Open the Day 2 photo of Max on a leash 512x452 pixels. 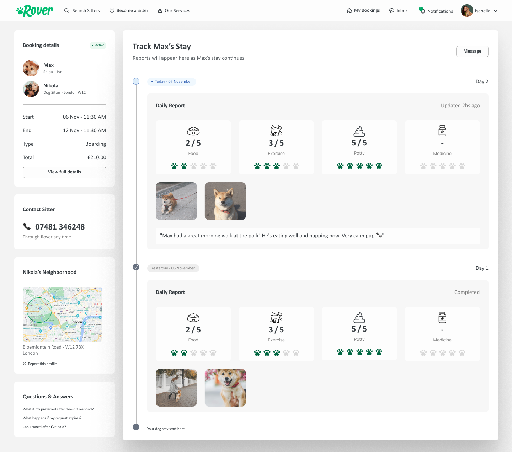pyautogui.click(x=176, y=201)
